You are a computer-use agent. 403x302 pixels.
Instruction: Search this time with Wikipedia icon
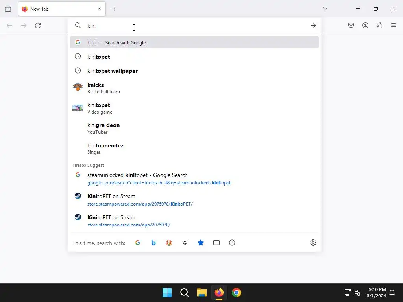click(x=185, y=243)
